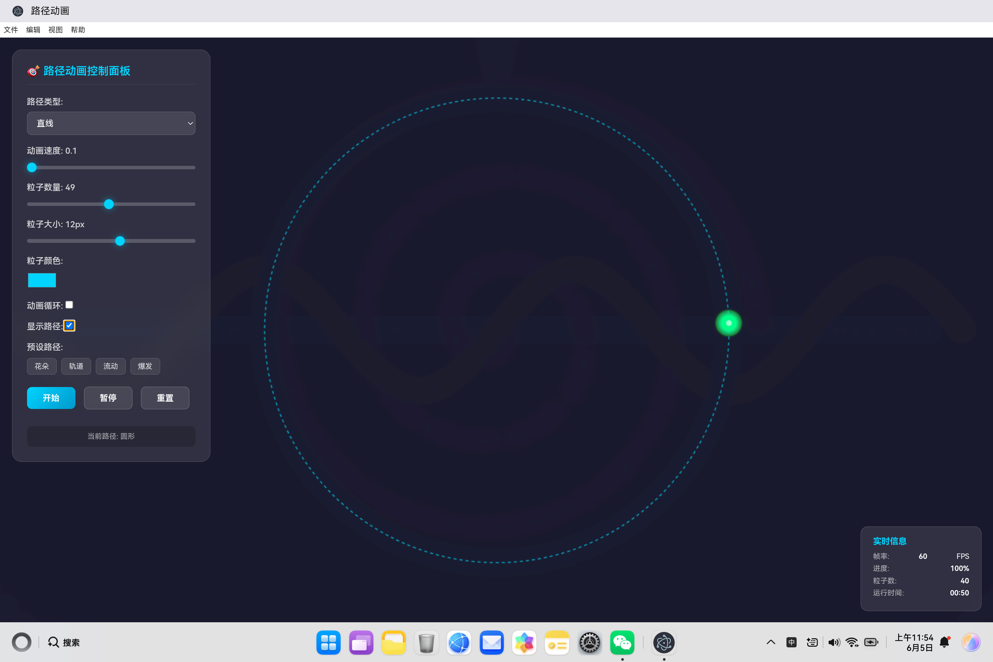Open the 编辑 menu

[x=33, y=30]
